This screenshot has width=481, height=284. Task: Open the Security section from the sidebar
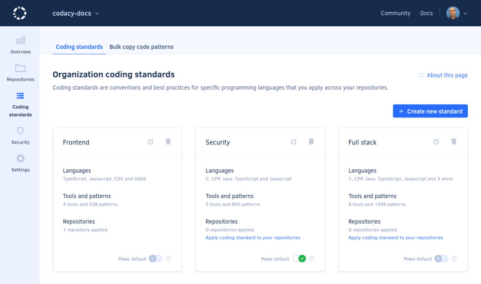(20, 136)
